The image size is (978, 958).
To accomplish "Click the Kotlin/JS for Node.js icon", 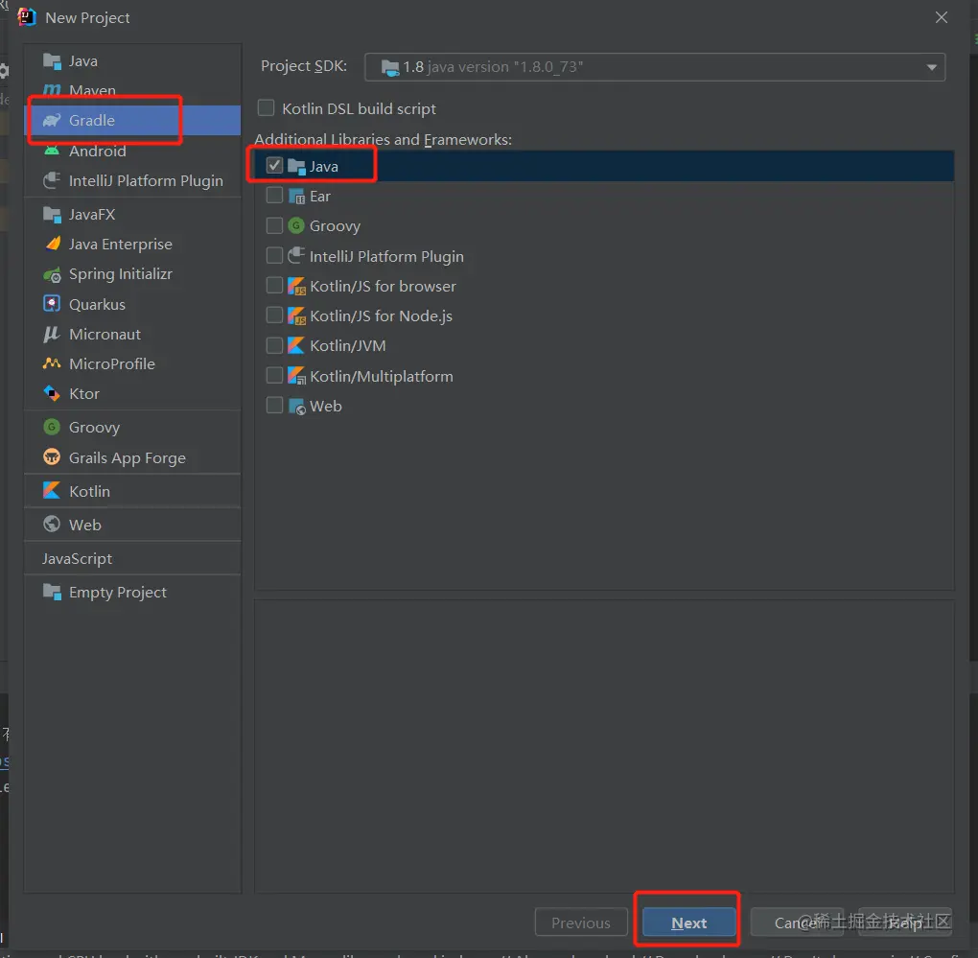I will (x=297, y=316).
